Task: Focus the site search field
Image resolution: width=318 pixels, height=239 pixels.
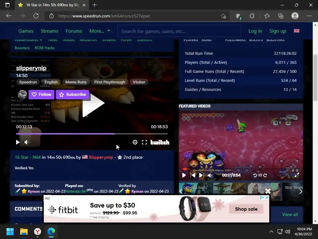Action: tap(179, 31)
